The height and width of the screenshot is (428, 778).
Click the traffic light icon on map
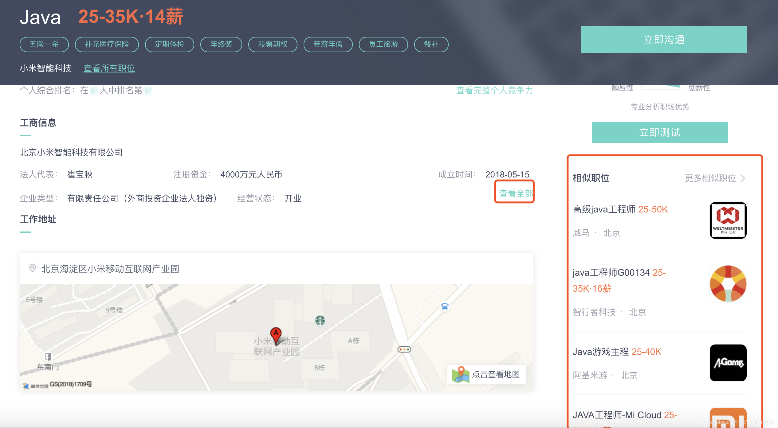pyautogui.click(x=404, y=349)
